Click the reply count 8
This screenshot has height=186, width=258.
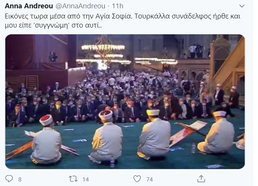pos(20,180)
